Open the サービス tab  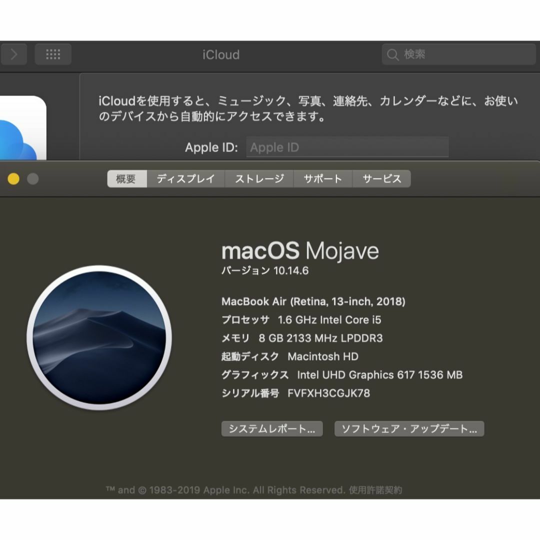tap(381, 178)
